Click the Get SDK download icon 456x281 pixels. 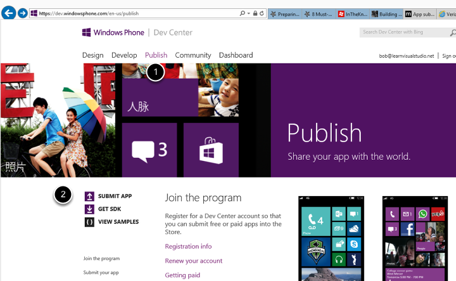89,209
